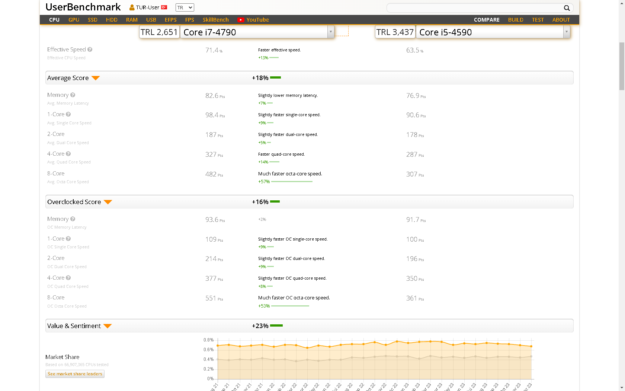Click the red YouTube play icon
The image size is (625, 391).
[241, 20]
